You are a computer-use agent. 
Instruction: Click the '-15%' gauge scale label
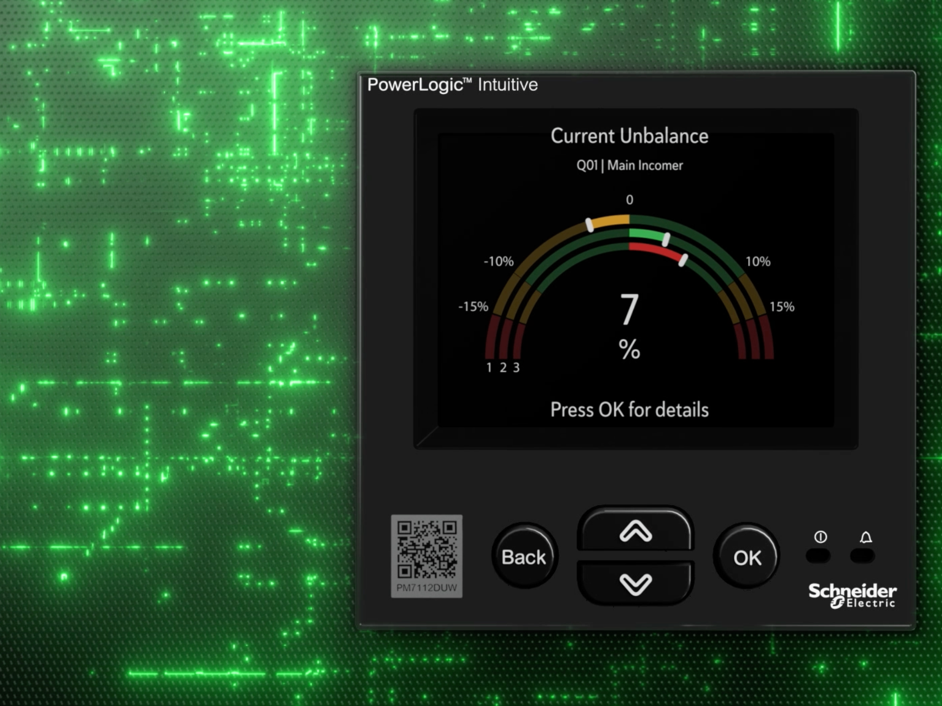[473, 307]
